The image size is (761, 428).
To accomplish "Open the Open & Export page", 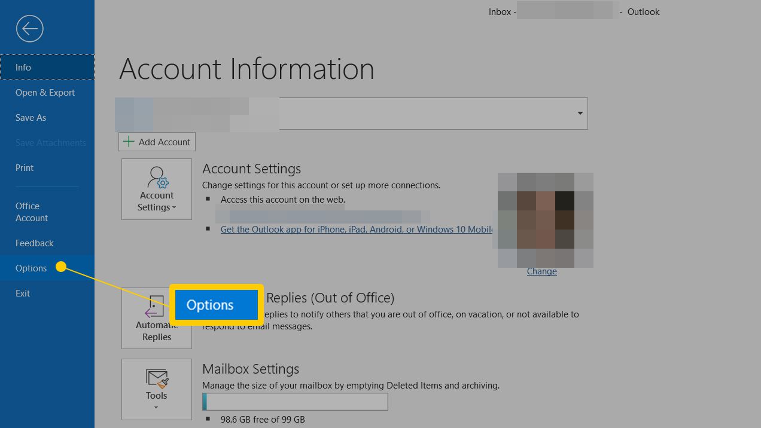I will pyautogui.click(x=47, y=93).
